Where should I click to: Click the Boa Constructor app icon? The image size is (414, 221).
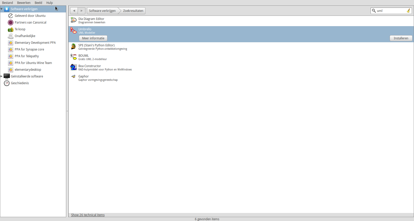pos(73,67)
